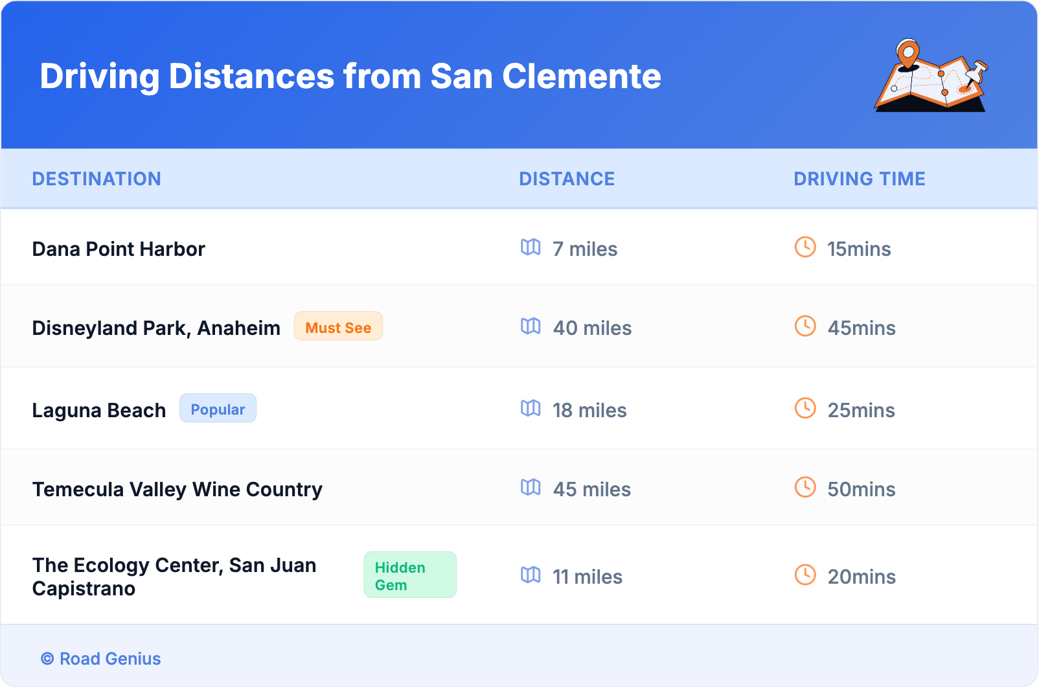Select the Must See badge
The image size is (1039, 688).
(x=338, y=327)
